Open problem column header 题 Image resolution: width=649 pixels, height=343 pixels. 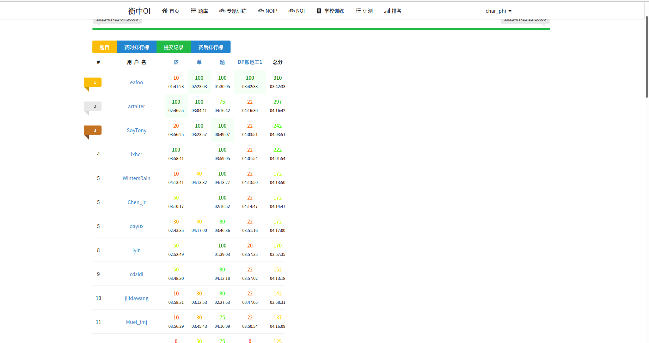click(x=222, y=62)
